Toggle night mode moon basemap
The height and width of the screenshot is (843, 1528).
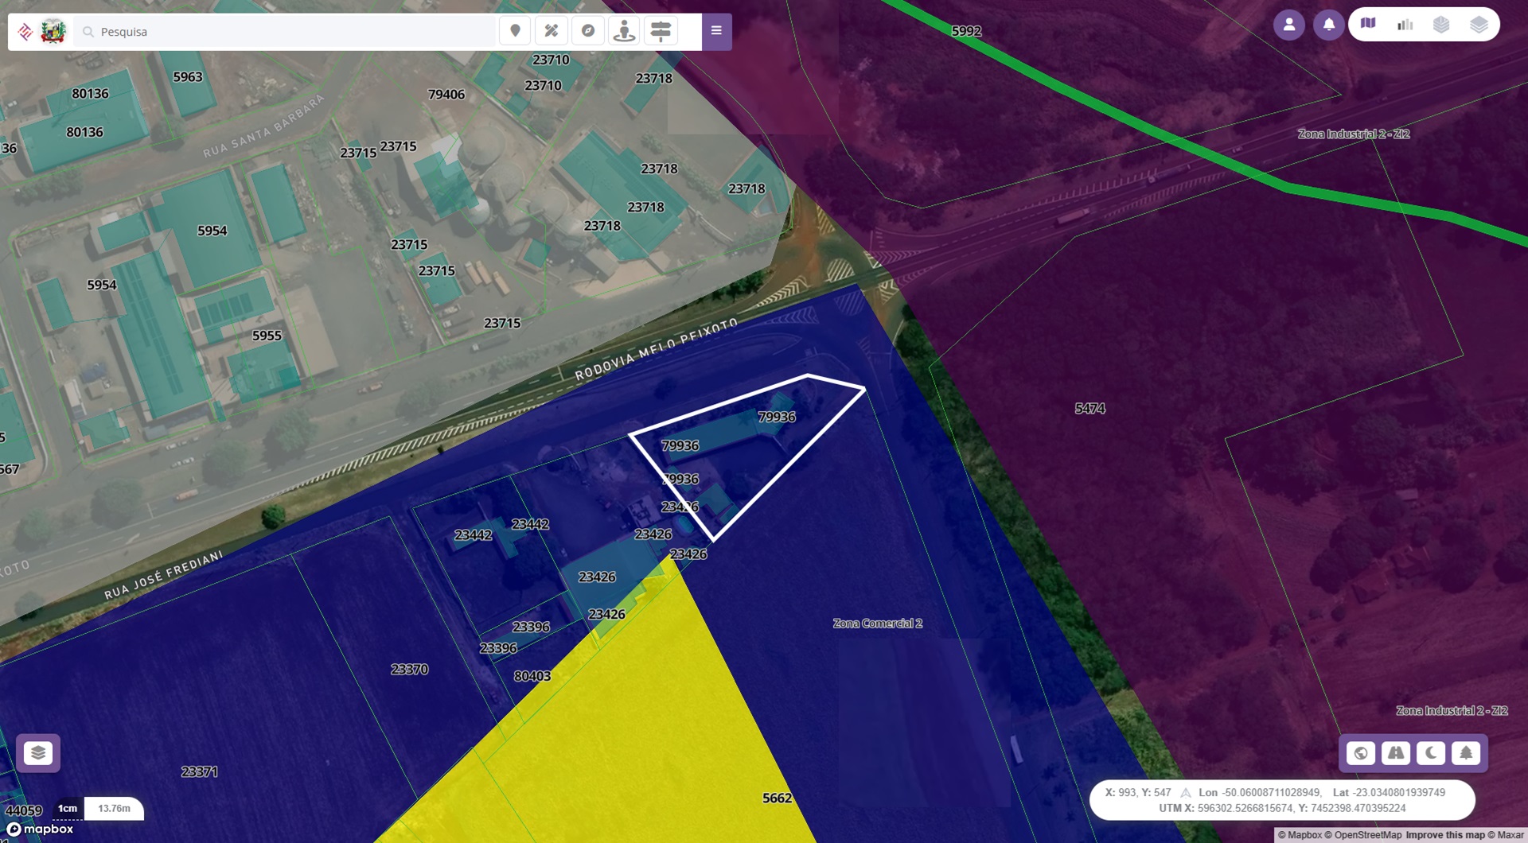pyautogui.click(x=1431, y=752)
